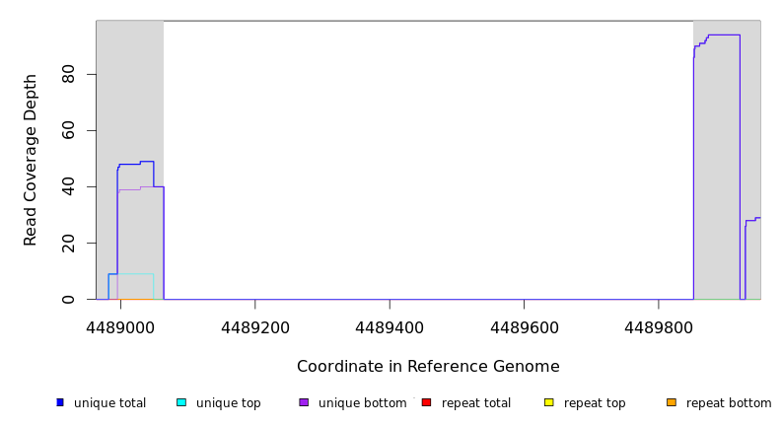Click the 40 tick on the y-axis
Viewport: 781px width, 426px height.
(x=68, y=186)
